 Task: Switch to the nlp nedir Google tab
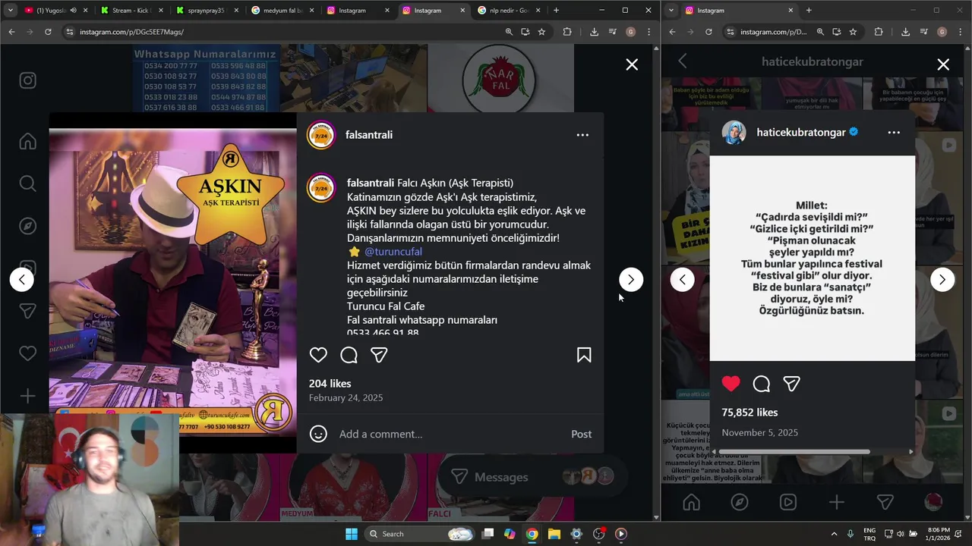point(507,11)
